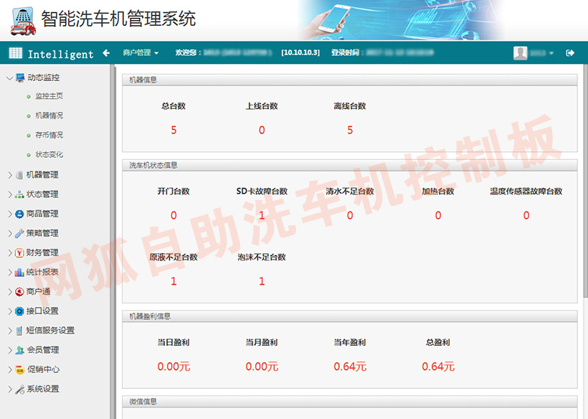Screen dimensions: 588x419
Task: Click the car wash logo in banner
Action: 23,19
